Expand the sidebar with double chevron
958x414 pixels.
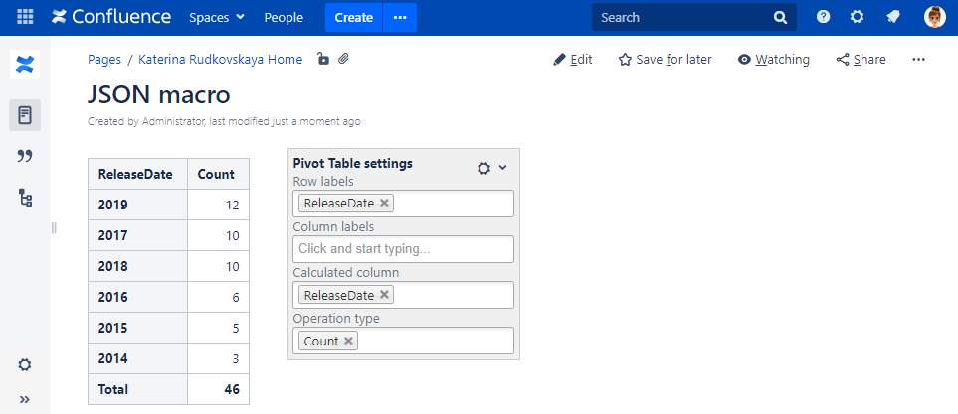25,399
